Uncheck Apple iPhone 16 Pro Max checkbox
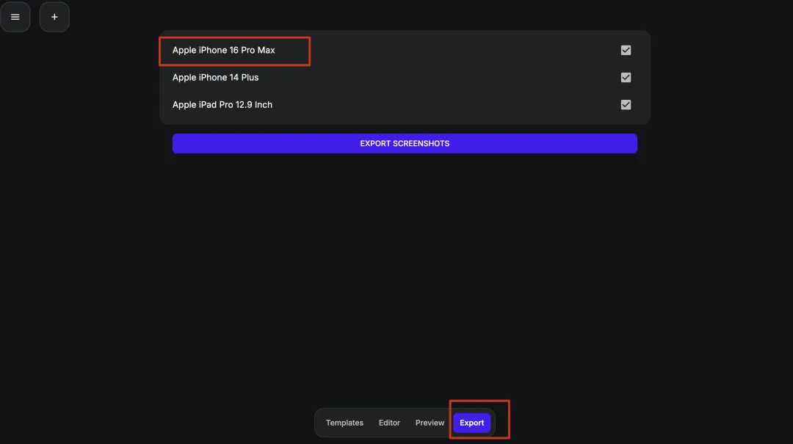 626,50
